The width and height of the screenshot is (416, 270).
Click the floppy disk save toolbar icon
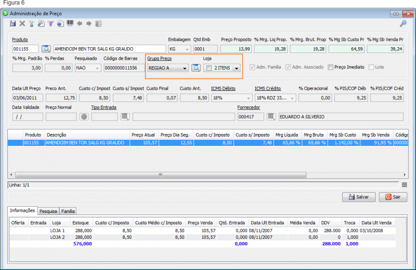coord(12,23)
